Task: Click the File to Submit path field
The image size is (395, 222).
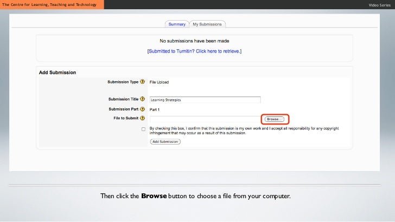Action: tap(205, 119)
